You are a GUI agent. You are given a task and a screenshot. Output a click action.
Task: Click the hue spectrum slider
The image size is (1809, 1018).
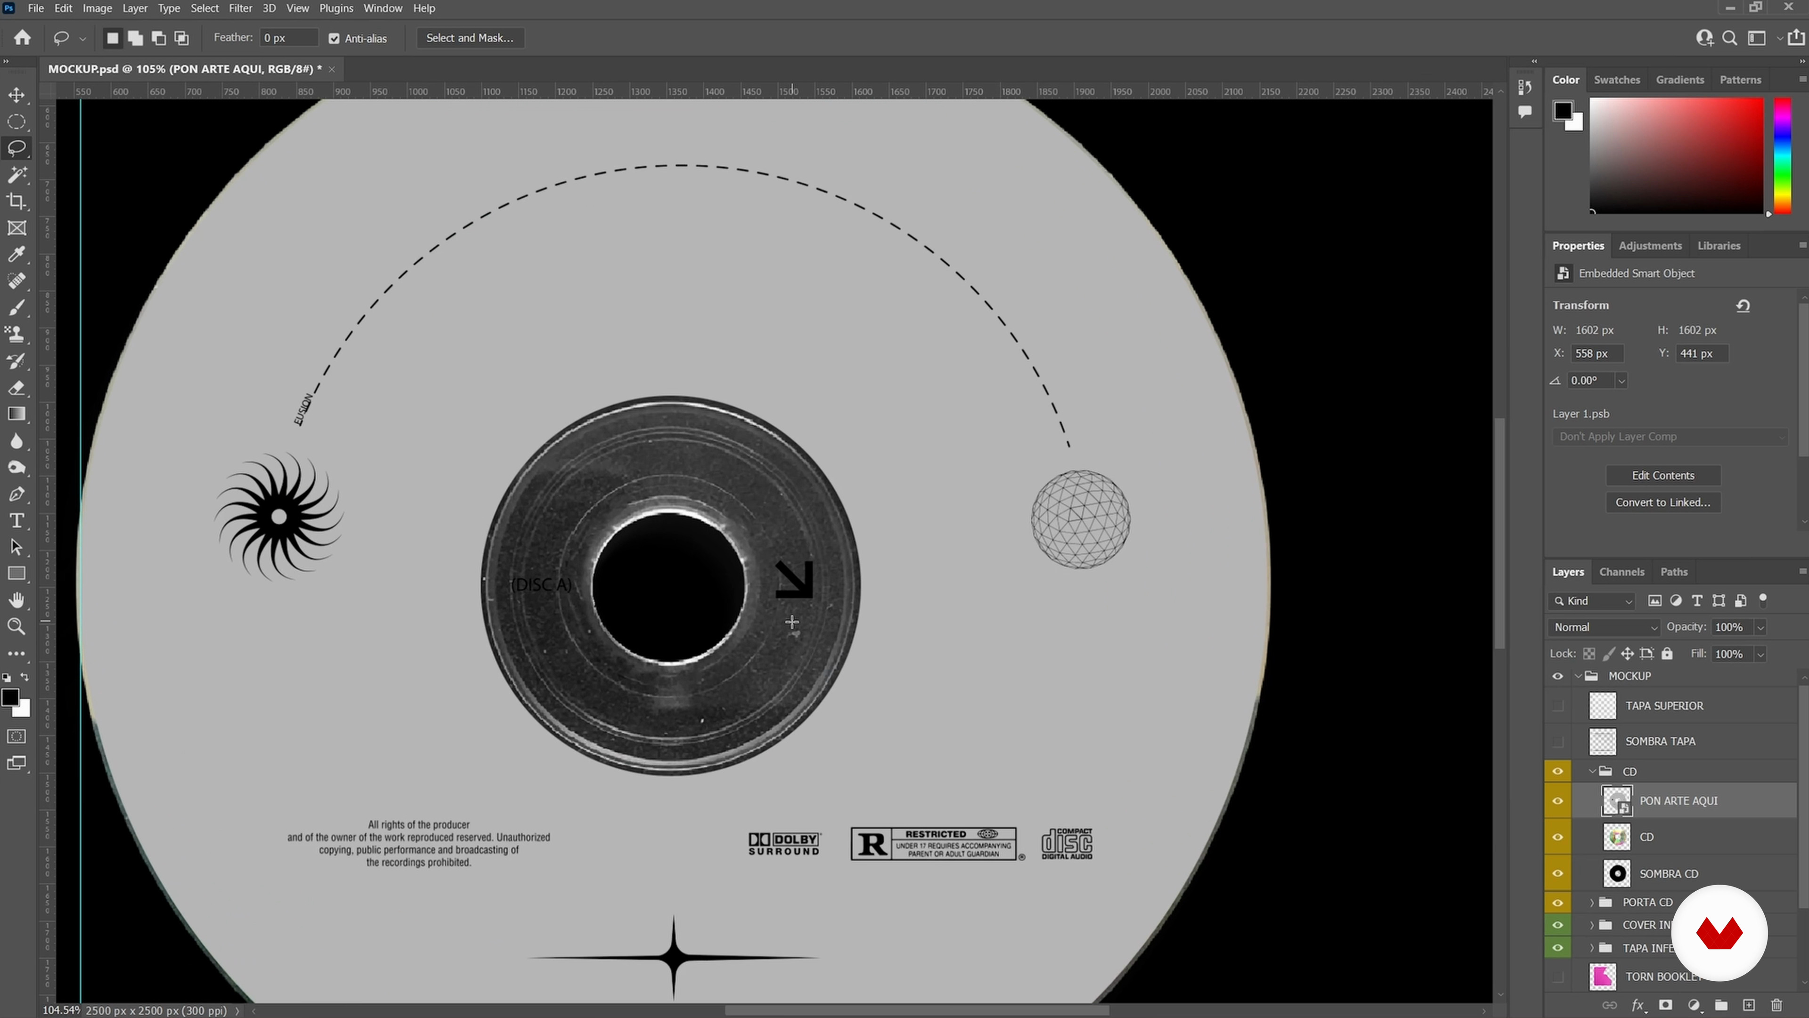click(x=1782, y=155)
